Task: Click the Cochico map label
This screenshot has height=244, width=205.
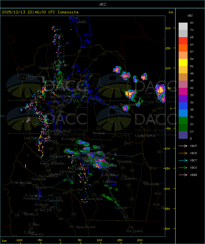Action: click(121, 208)
